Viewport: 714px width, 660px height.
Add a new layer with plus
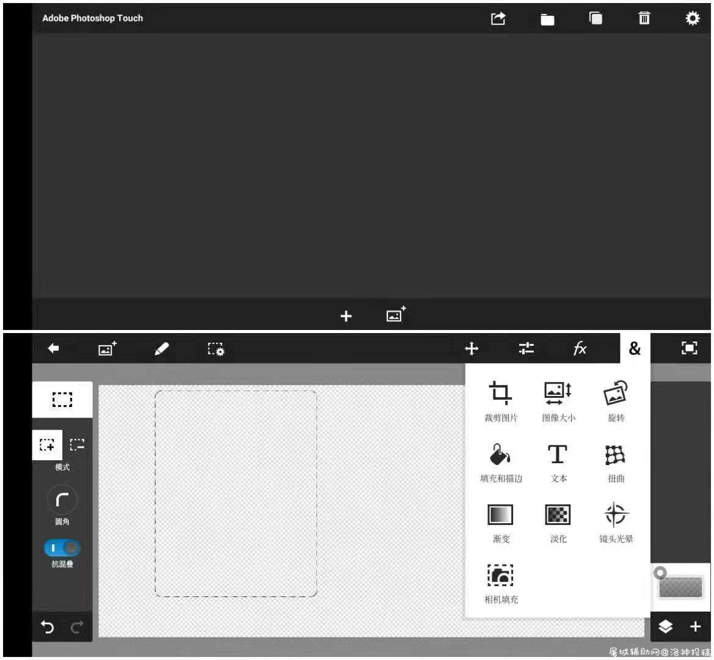tap(695, 627)
